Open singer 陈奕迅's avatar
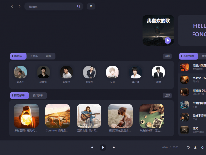 click(66, 72)
